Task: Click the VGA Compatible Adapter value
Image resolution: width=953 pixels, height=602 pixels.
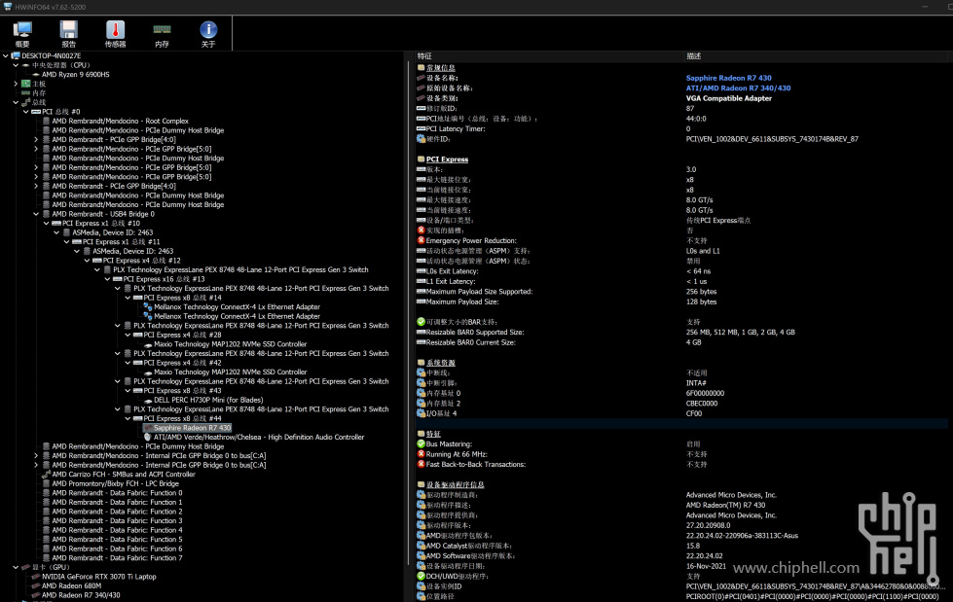Action: tap(729, 98)
